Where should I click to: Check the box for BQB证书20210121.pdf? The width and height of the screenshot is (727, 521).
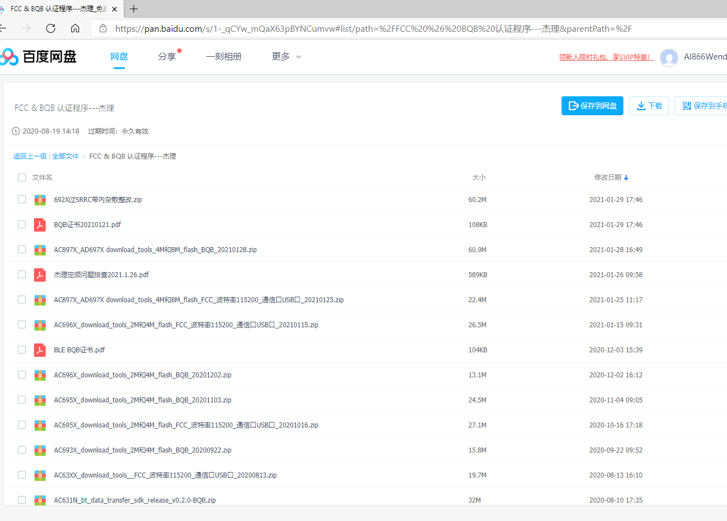point(22,224)
